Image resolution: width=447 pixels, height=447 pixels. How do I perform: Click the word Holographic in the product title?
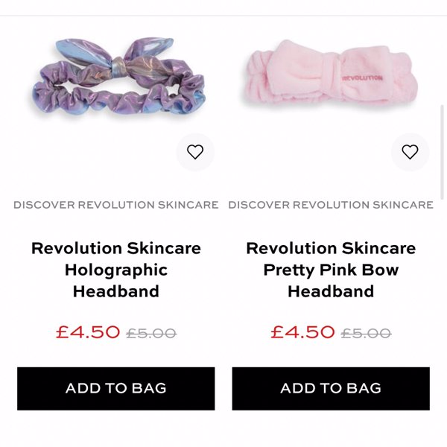[116, 270]
